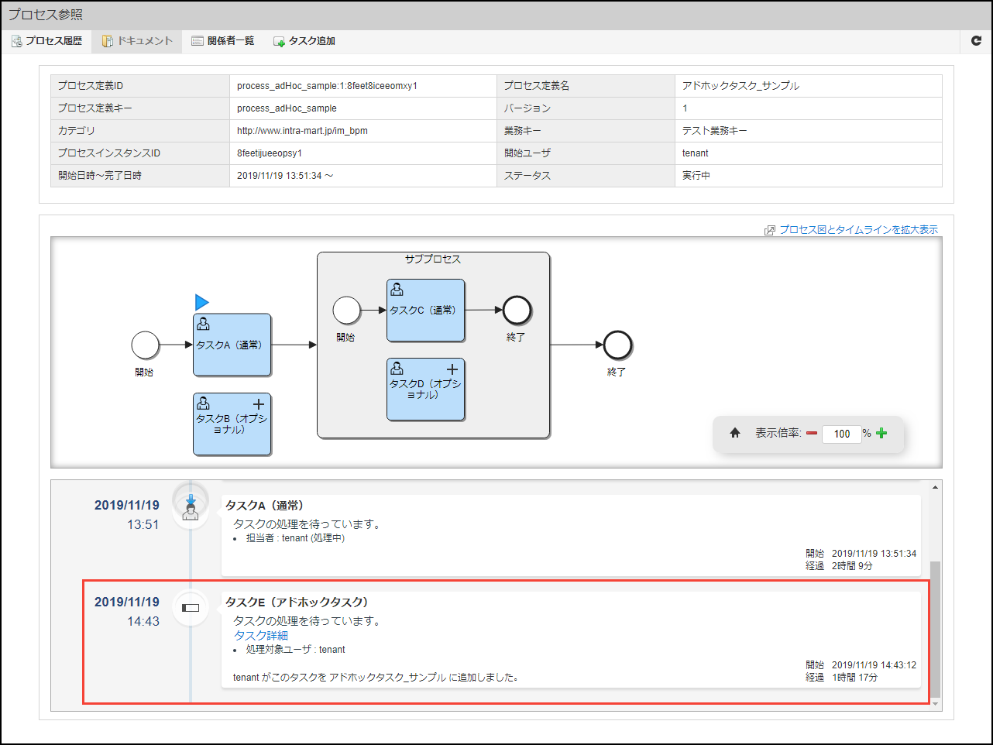Select the タスクD（オプショナル） task node
Screen dimensions: 993x745
pos(426,390)
